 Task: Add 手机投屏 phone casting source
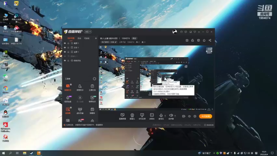point(142,116)
